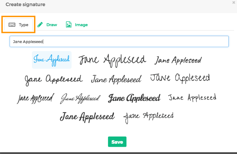Choose the large scrawled signature beside the blue one
The image size is (237, 154).
112,60
